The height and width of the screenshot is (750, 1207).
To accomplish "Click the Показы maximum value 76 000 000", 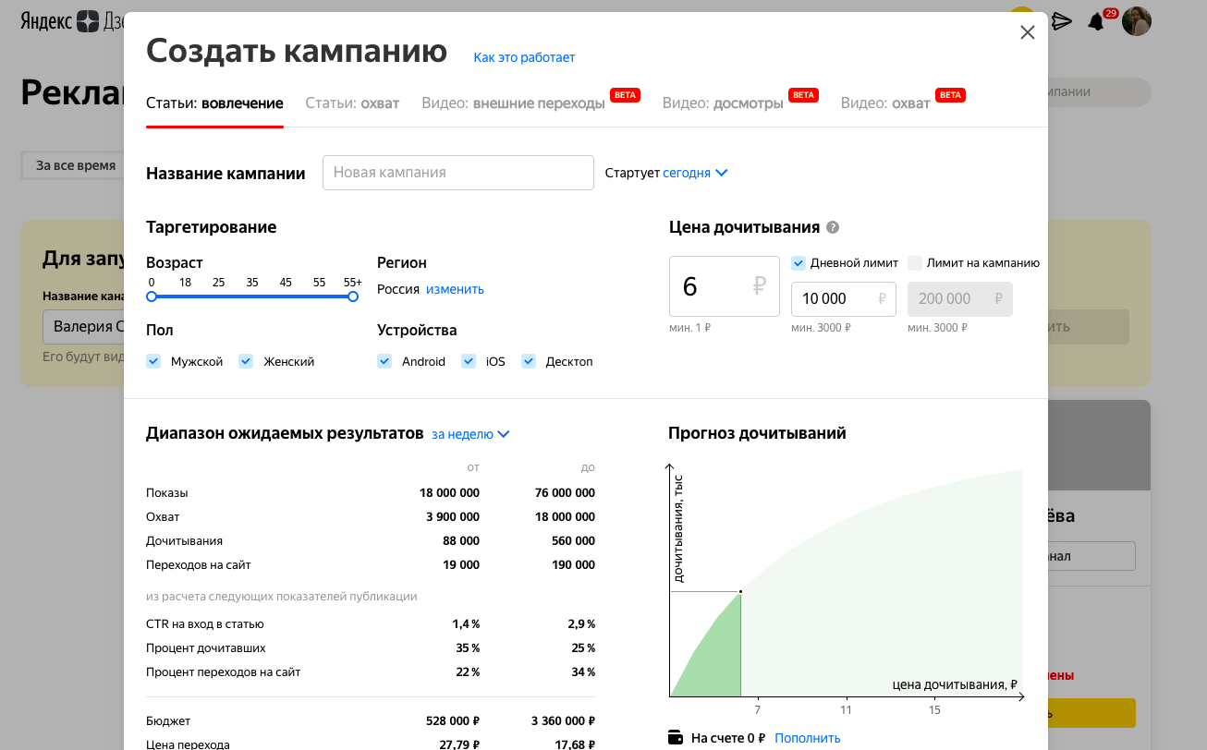I will [565, 493].
